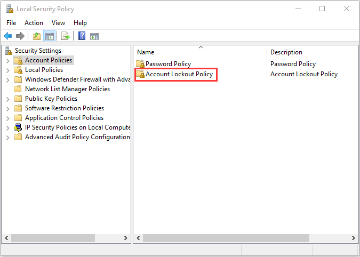This screenshot has width=360, height=257.
Task: Close the Local Security Policy window
Action: pos(347,9)
